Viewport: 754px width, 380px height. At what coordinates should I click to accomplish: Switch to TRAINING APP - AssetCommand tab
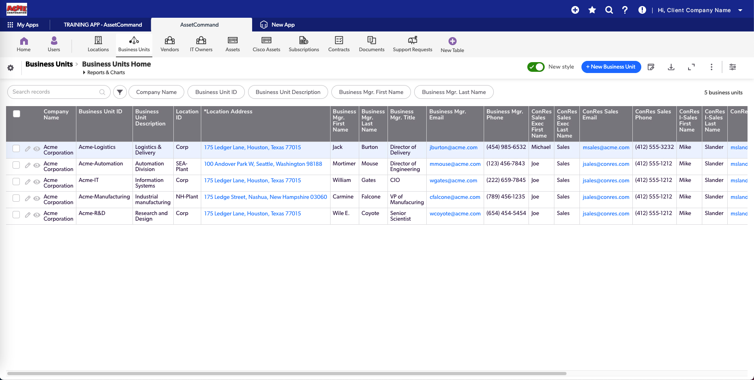point(103,25)
